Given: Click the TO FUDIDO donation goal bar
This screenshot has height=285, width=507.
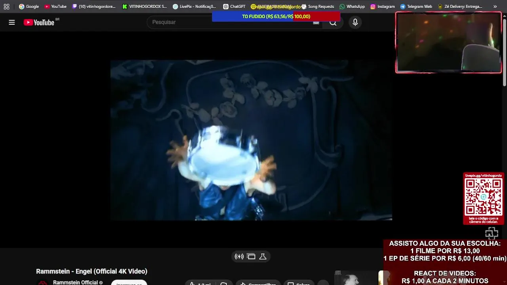Looking at the screenshot, I should [x=276, y=16].
